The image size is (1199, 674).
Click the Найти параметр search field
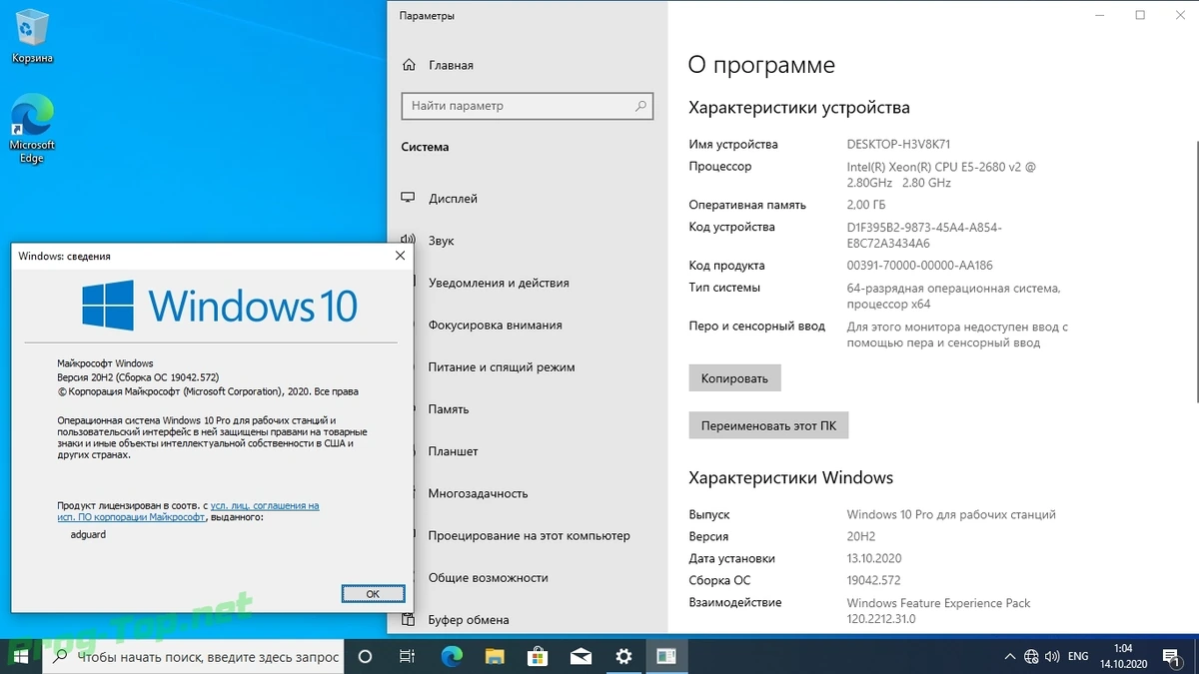tap(528, 106)
